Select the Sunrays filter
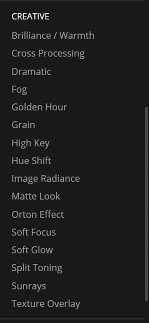Screen dimensions: 149x323 (x=29, y=286)
